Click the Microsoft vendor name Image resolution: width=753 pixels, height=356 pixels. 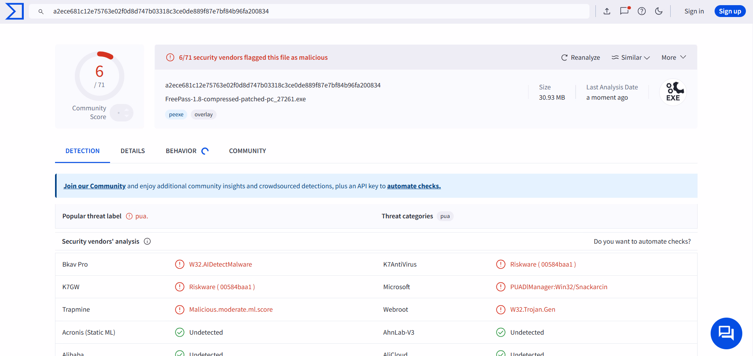(396, 287)
